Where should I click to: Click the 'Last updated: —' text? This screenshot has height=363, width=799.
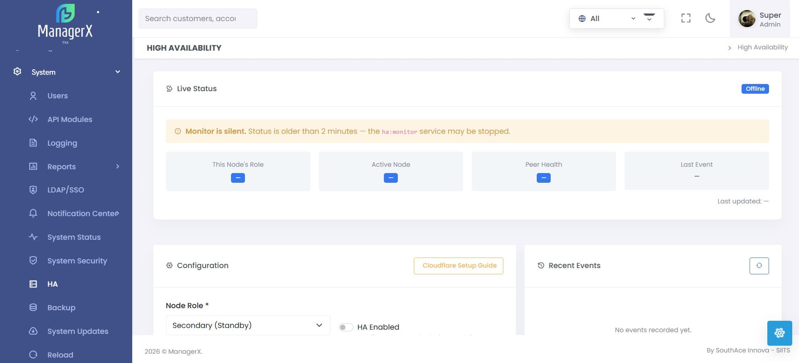coord(743,201)
